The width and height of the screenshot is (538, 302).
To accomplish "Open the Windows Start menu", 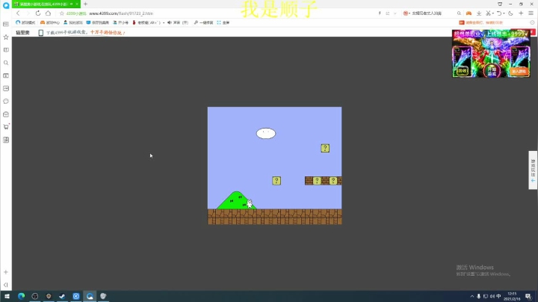I will [x=7, y=296].
